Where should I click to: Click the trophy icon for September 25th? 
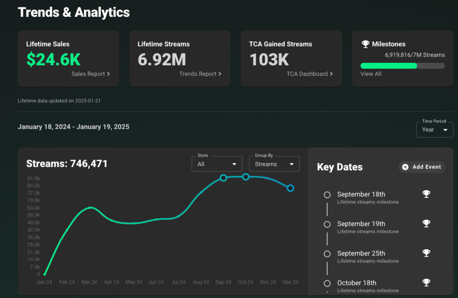(x=426, y=253)
